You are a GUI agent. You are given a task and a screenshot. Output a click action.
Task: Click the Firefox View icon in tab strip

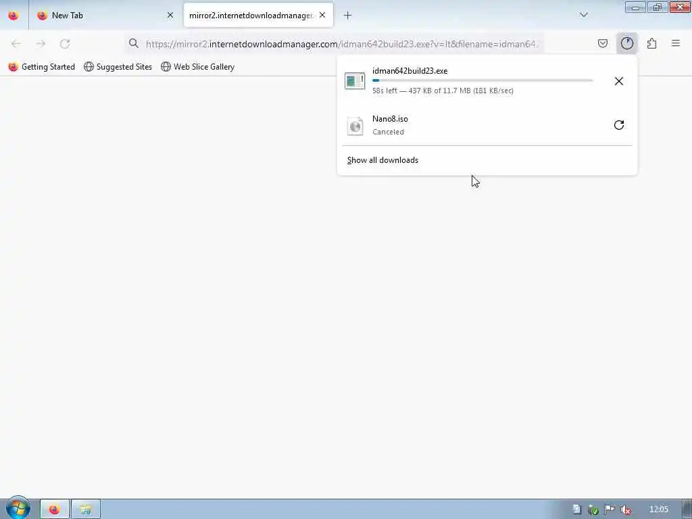[14, 16]
